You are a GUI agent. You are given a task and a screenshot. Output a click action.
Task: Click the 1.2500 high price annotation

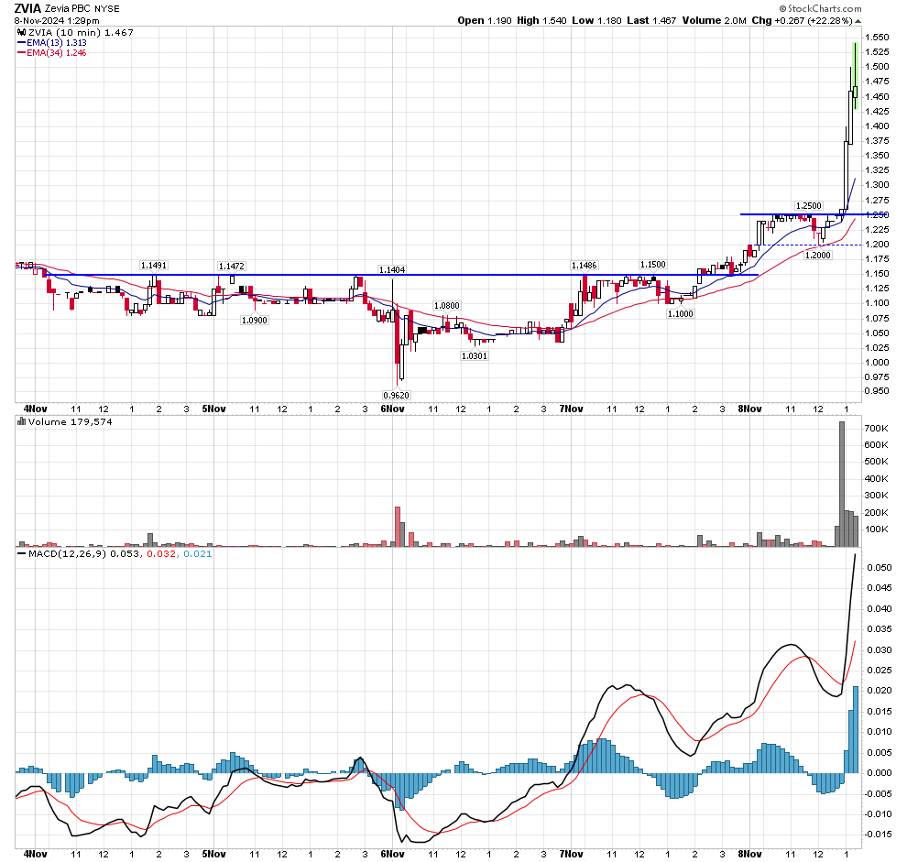click(808, 206)
